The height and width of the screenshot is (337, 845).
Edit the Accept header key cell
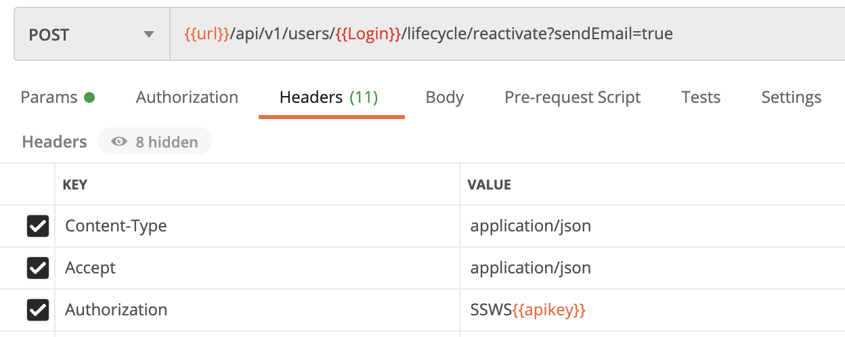pos(257,268)
